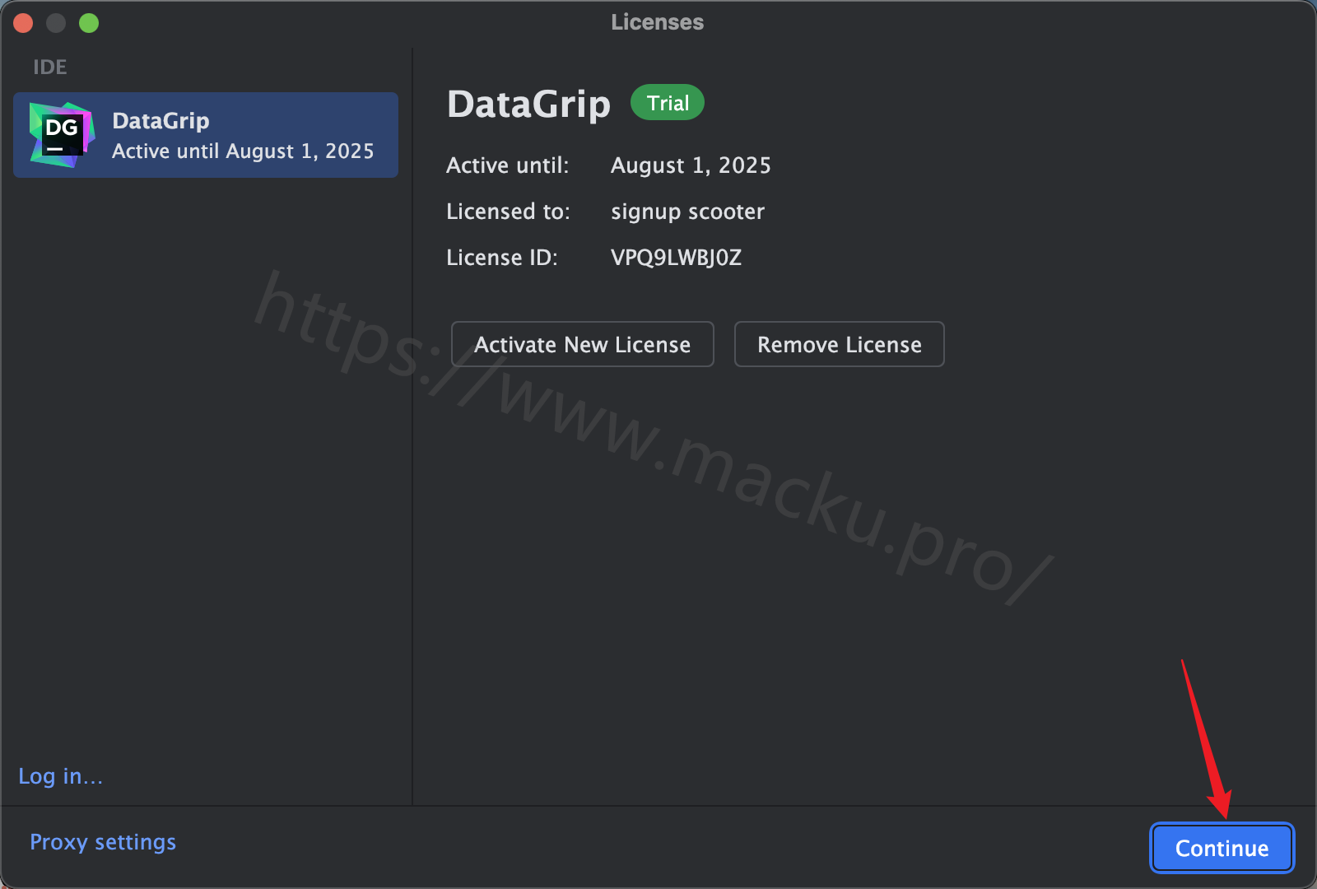This screenshot has height=889, width=1317.
Task: Click the large DataGrip heading
Action: (529, 105)
